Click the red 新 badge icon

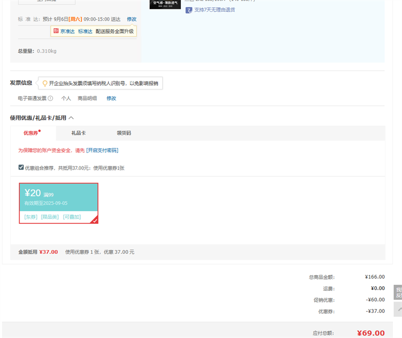click(56, 31)
